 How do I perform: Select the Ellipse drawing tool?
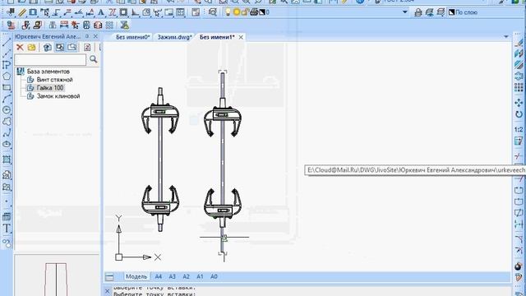click(x=7, y=145)
